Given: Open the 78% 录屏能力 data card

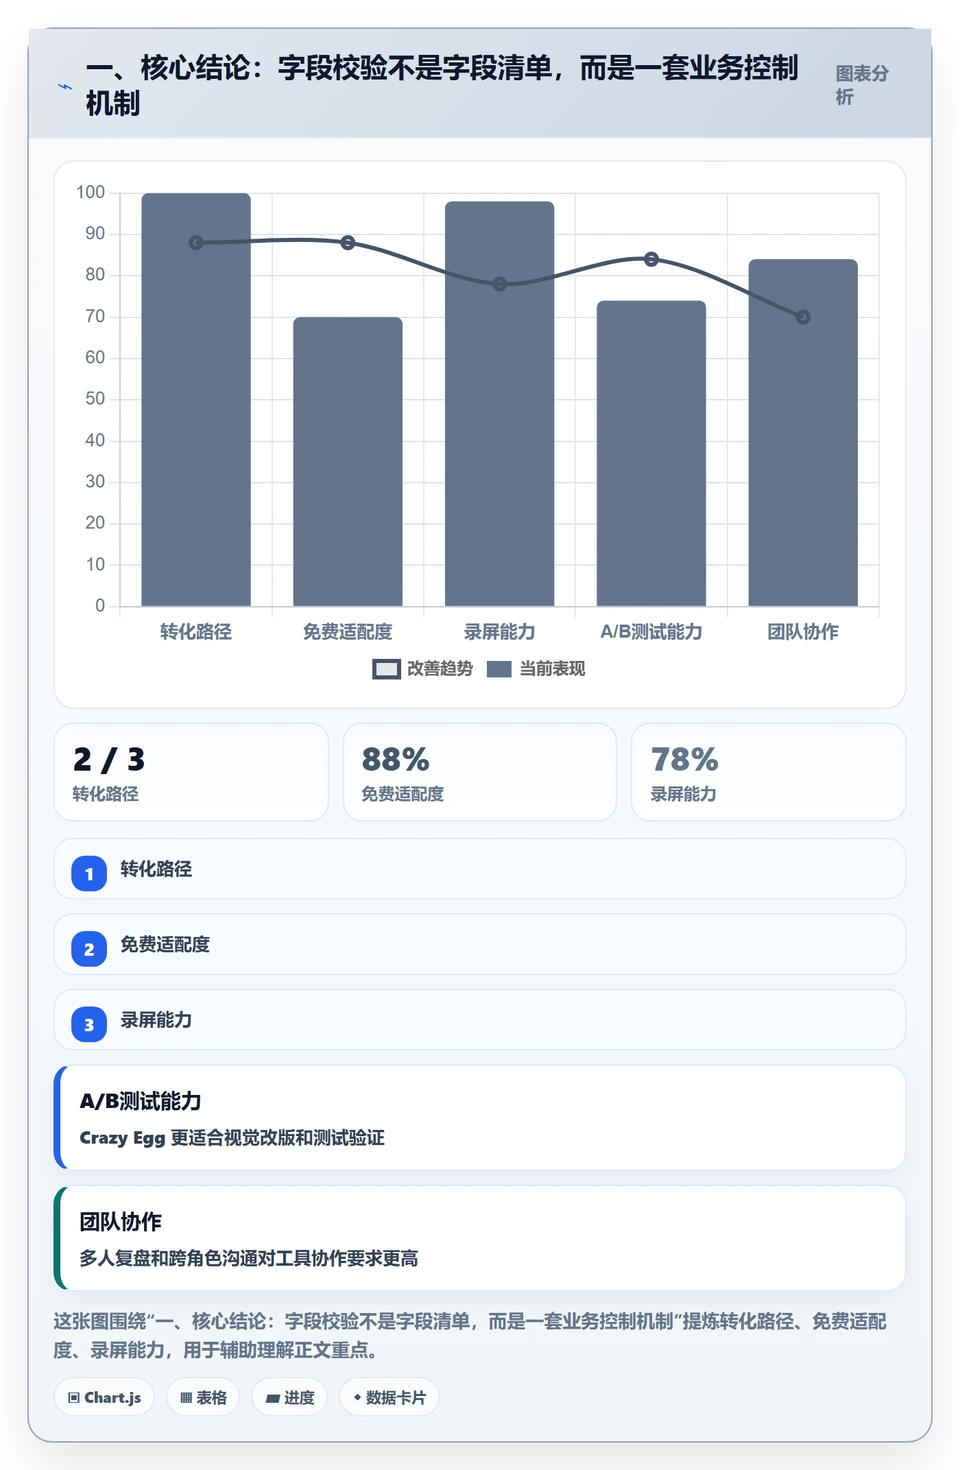Looking at the screenshot, I should tap(768, 772).
